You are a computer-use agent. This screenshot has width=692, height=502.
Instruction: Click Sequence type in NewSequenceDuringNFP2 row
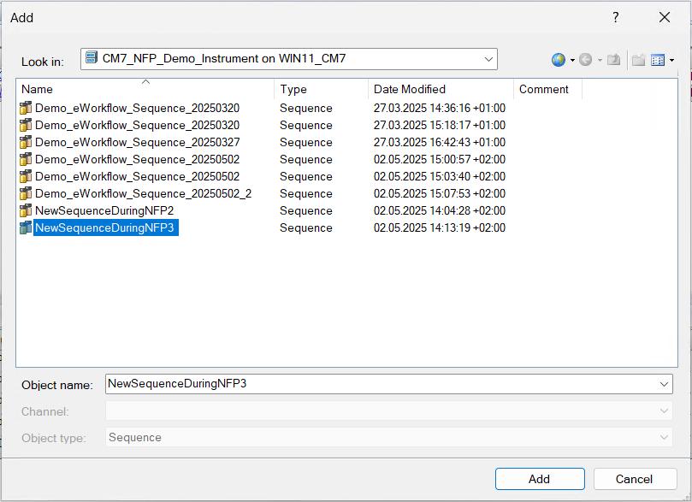coord(306,210)
